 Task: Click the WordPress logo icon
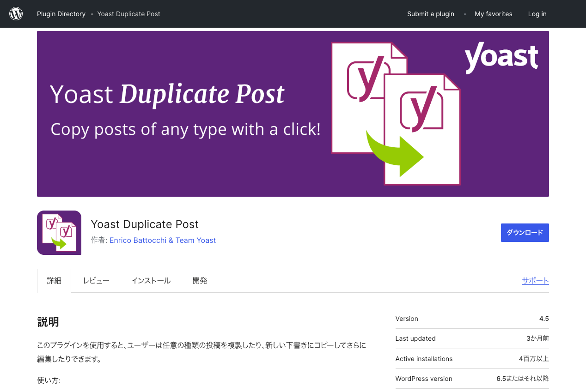point(16,14)
